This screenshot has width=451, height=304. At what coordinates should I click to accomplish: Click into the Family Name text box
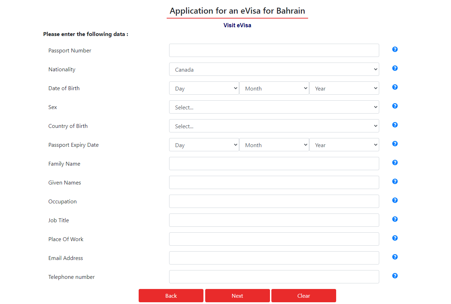274,164
